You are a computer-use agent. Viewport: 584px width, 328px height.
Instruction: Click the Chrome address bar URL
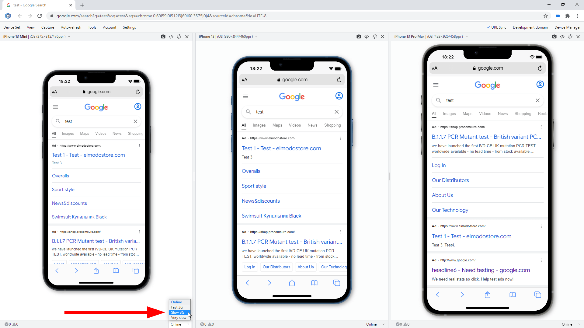pyautogui.click(x=161, y=16)
